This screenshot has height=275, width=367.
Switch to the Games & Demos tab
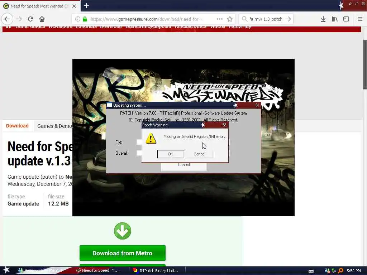[55, 126]
